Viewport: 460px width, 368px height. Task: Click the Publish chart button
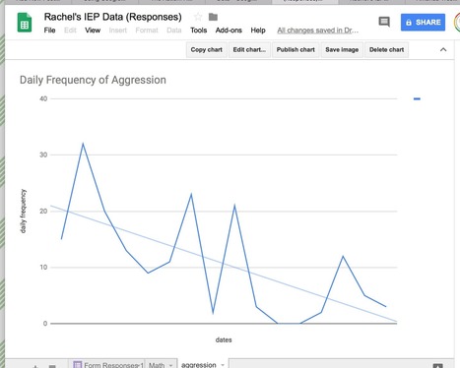(x=296, y=49)
